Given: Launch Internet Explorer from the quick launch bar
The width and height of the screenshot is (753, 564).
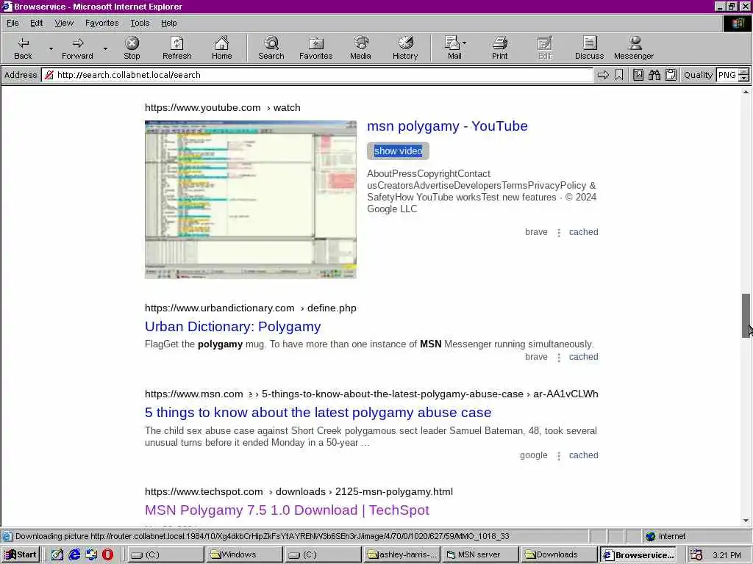Looking at the screenshot, I should (74, 554).
